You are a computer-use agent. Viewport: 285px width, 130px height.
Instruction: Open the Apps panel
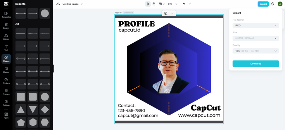[x=6, y=115]
